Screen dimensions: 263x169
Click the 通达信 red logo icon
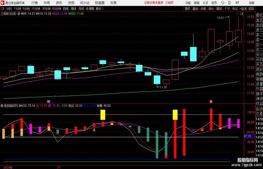[3, 3]
